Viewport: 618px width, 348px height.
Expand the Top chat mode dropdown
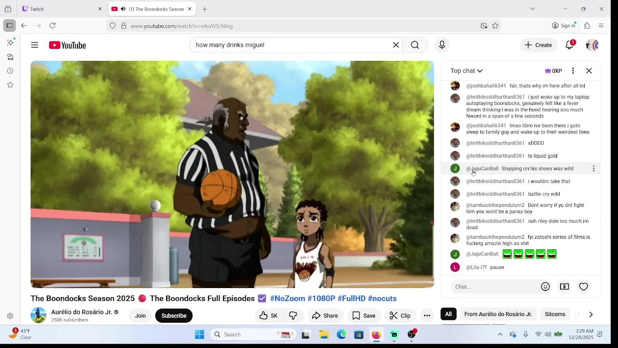pyautogui.click(x=466, y=71)
